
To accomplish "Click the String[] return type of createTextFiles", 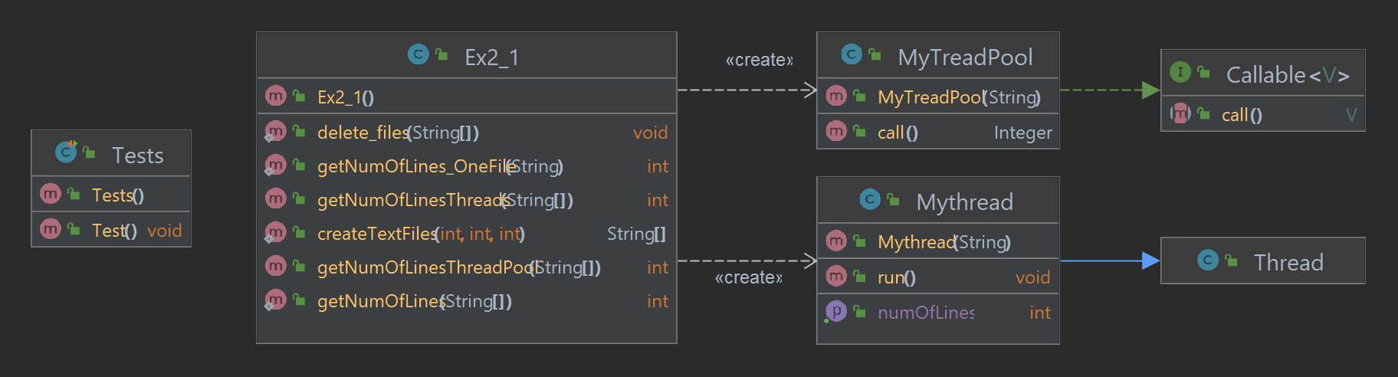I will [x=637, y=234].
